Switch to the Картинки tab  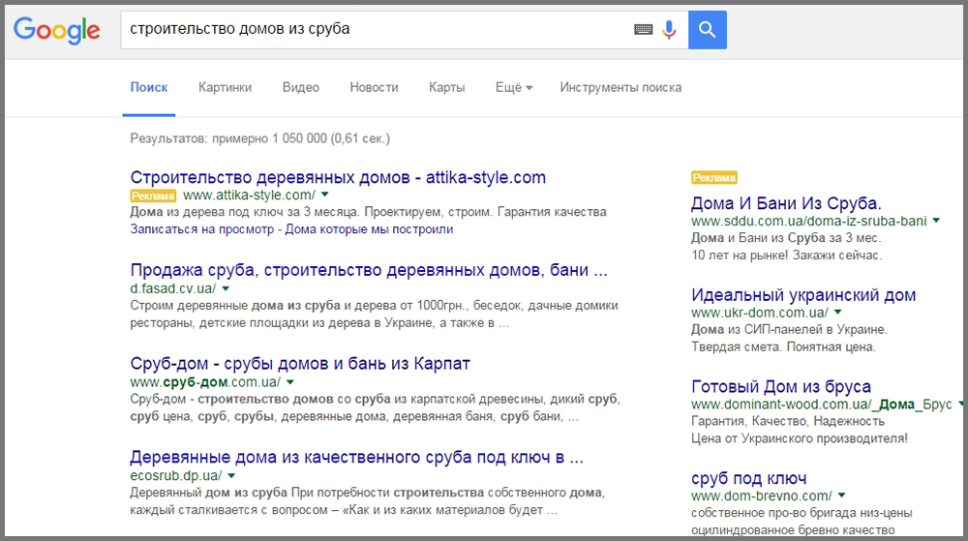click(x=225, y=87)
